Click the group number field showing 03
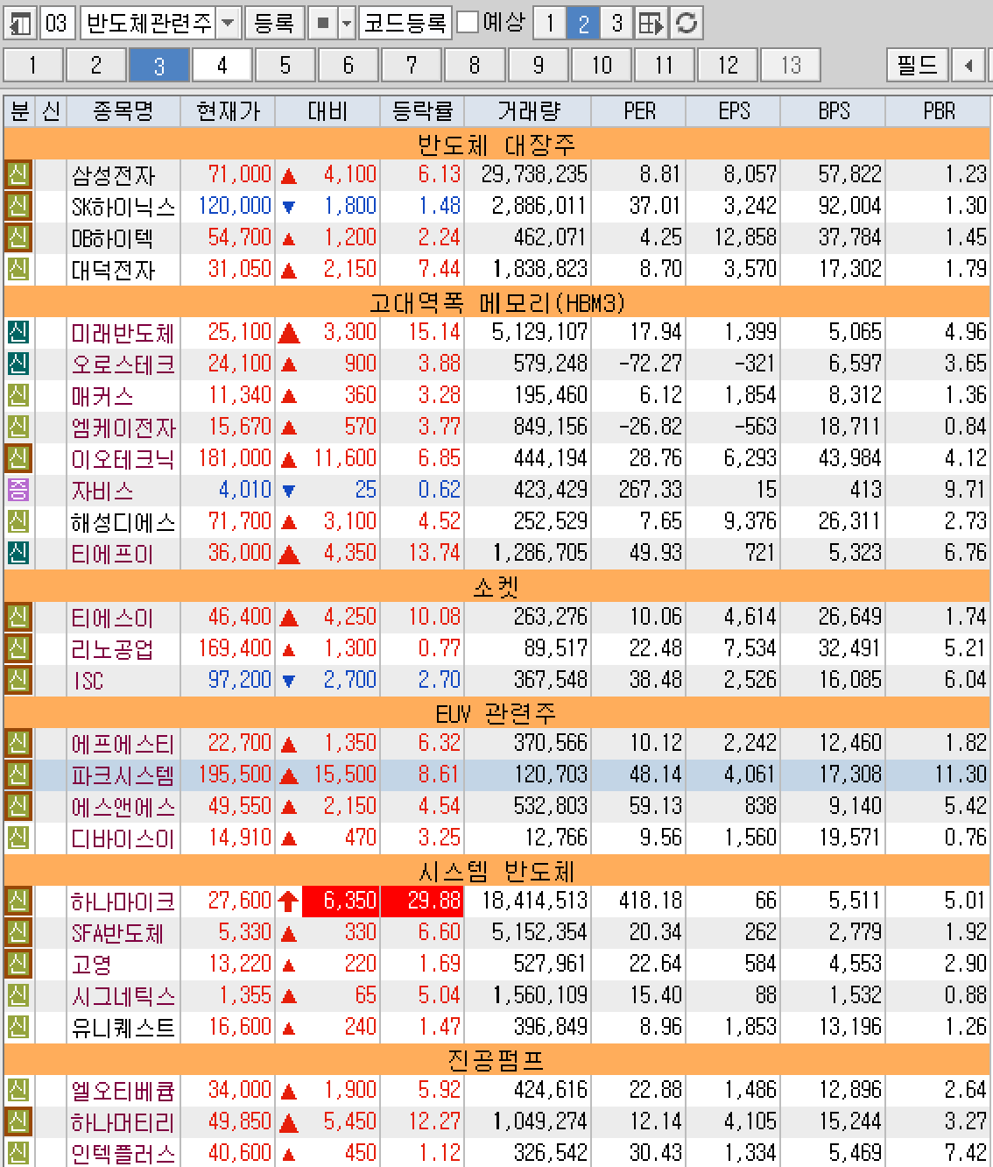Viewport: 993px width, 1167px height. [57, 23]
